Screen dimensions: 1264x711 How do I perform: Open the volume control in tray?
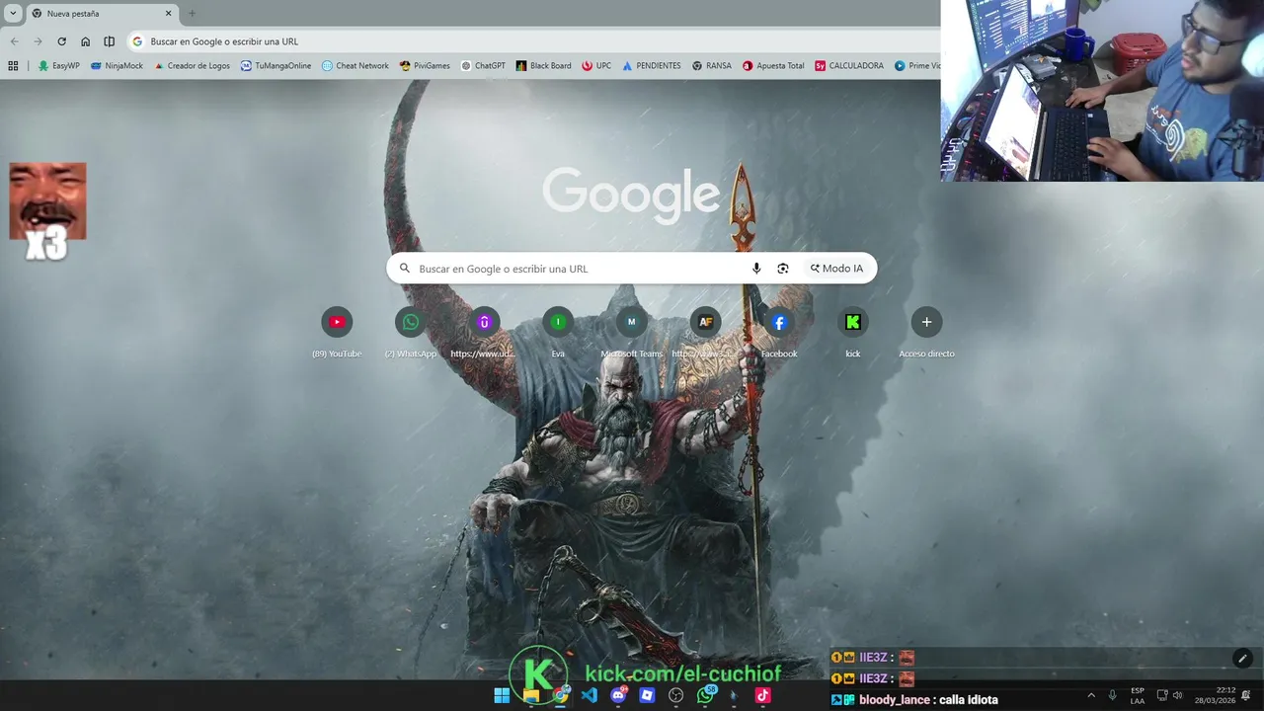[x=1177, y=695]
